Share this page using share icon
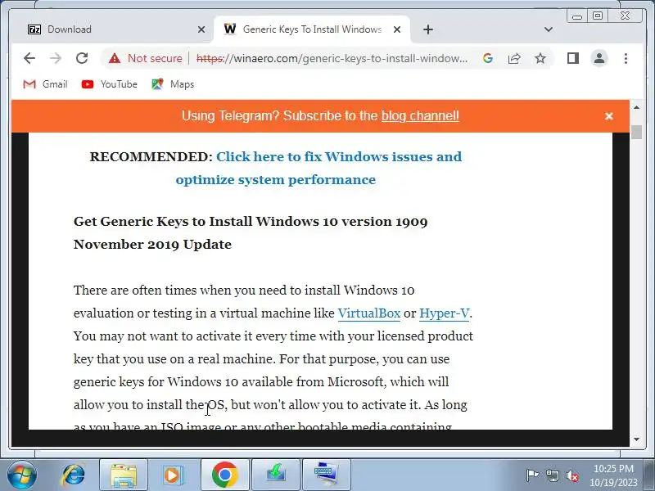This screenshot has height=491, width=655. coord(514,58)
